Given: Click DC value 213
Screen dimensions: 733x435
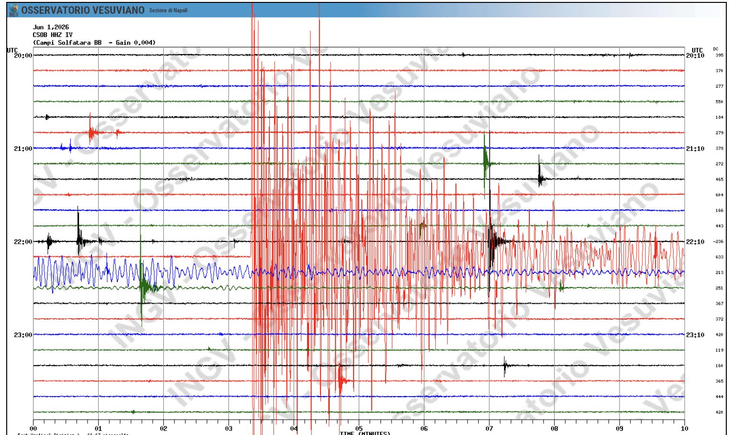Looking at the screenshot, I should (x=720, y=273).
